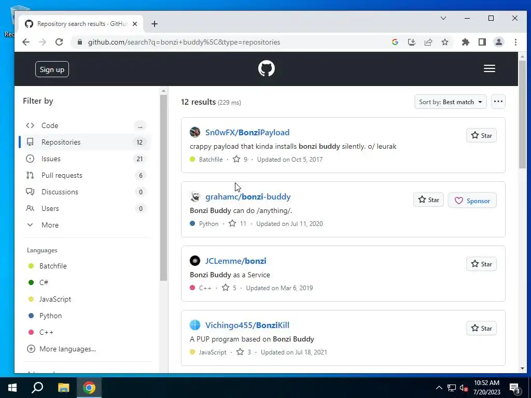Viewport: 531px width, 398px height.
Task: Click the muted volume icon in tray
Action: click(464, 388)
